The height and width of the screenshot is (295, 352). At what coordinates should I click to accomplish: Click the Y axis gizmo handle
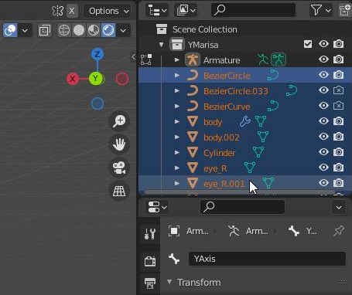96,78
